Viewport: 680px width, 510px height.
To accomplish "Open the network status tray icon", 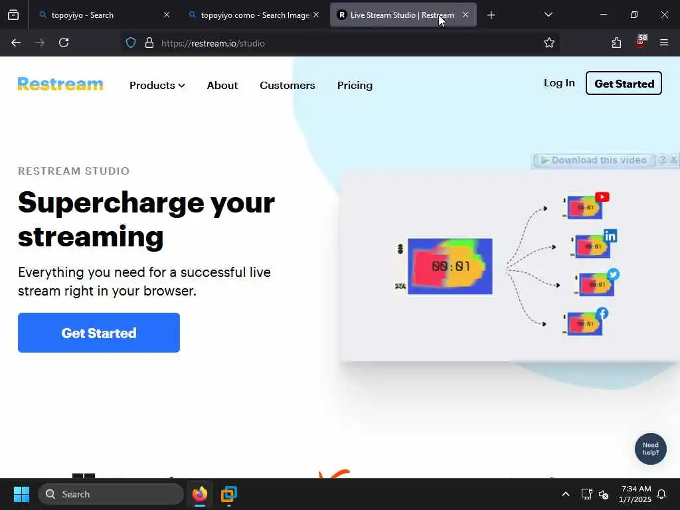I will pyautogui.click(x=586, y=494).
